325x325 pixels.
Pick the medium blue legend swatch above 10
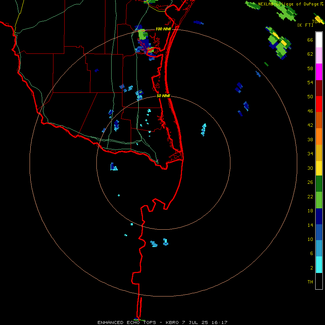click(x=319, y=232)
